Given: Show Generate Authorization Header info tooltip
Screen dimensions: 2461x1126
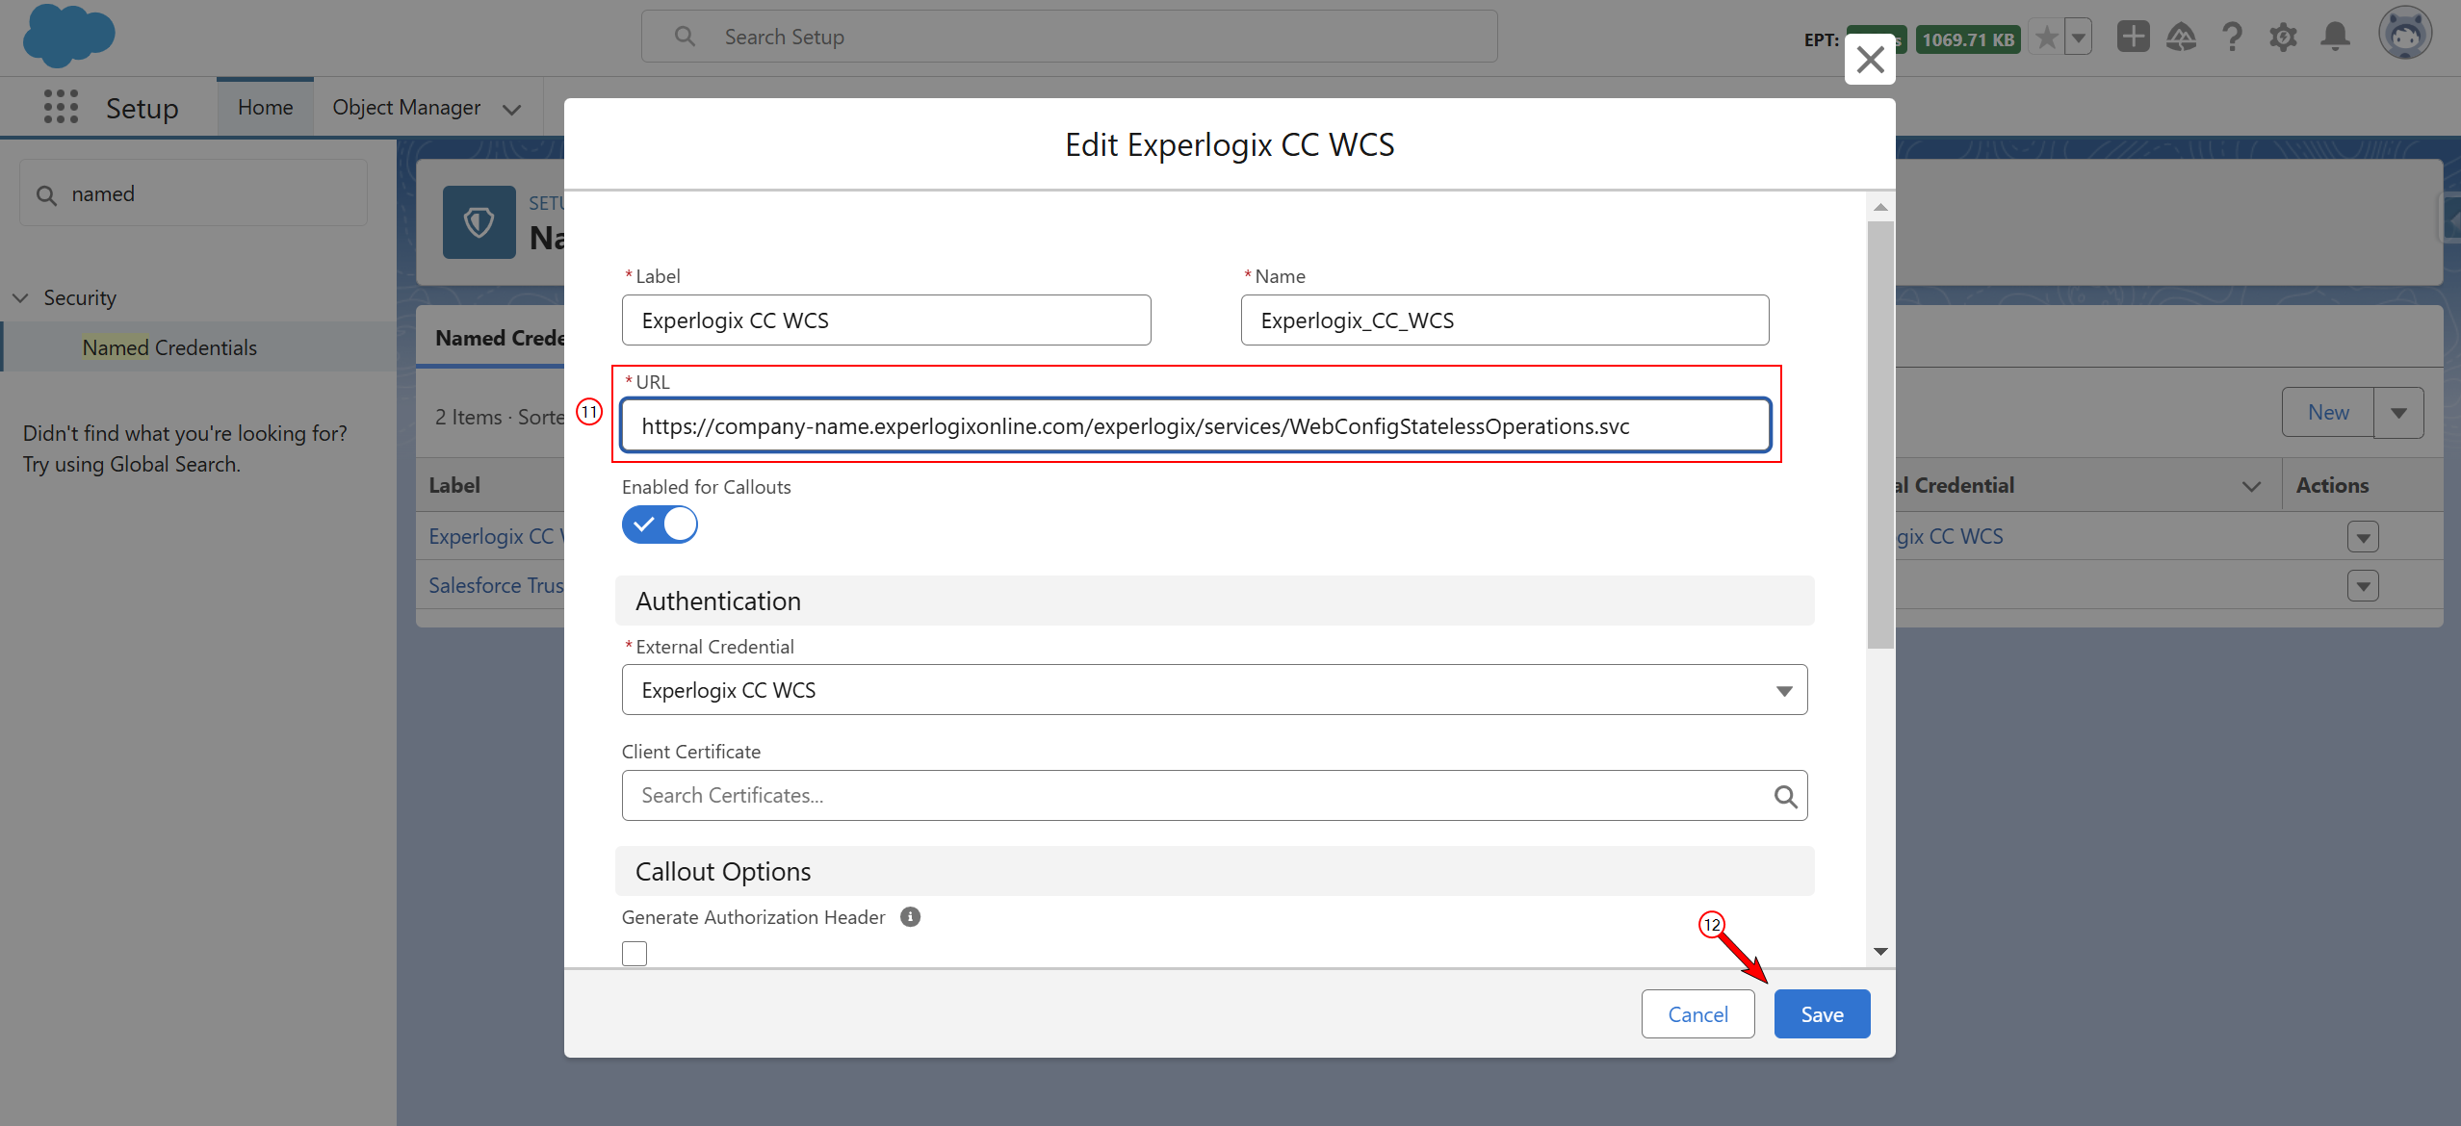Looking at the screenshot, I should 910,917.
